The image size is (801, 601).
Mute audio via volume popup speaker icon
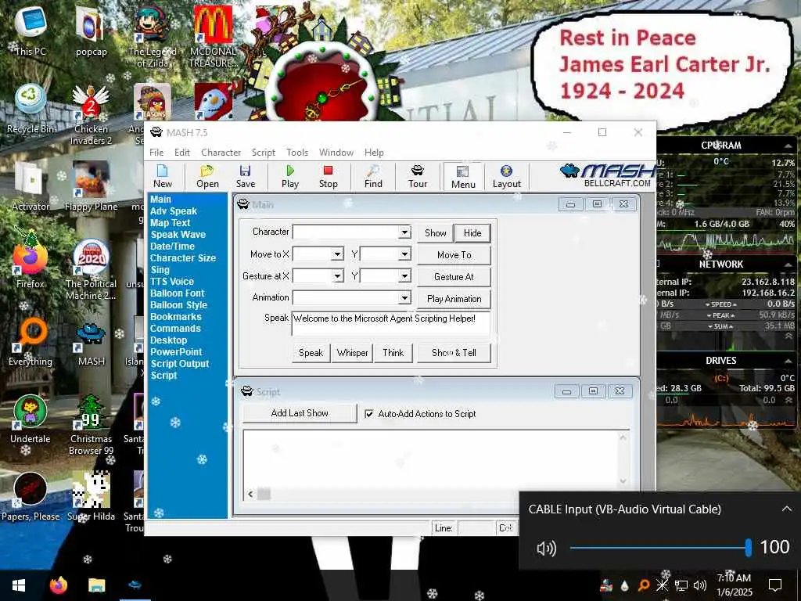546,549
